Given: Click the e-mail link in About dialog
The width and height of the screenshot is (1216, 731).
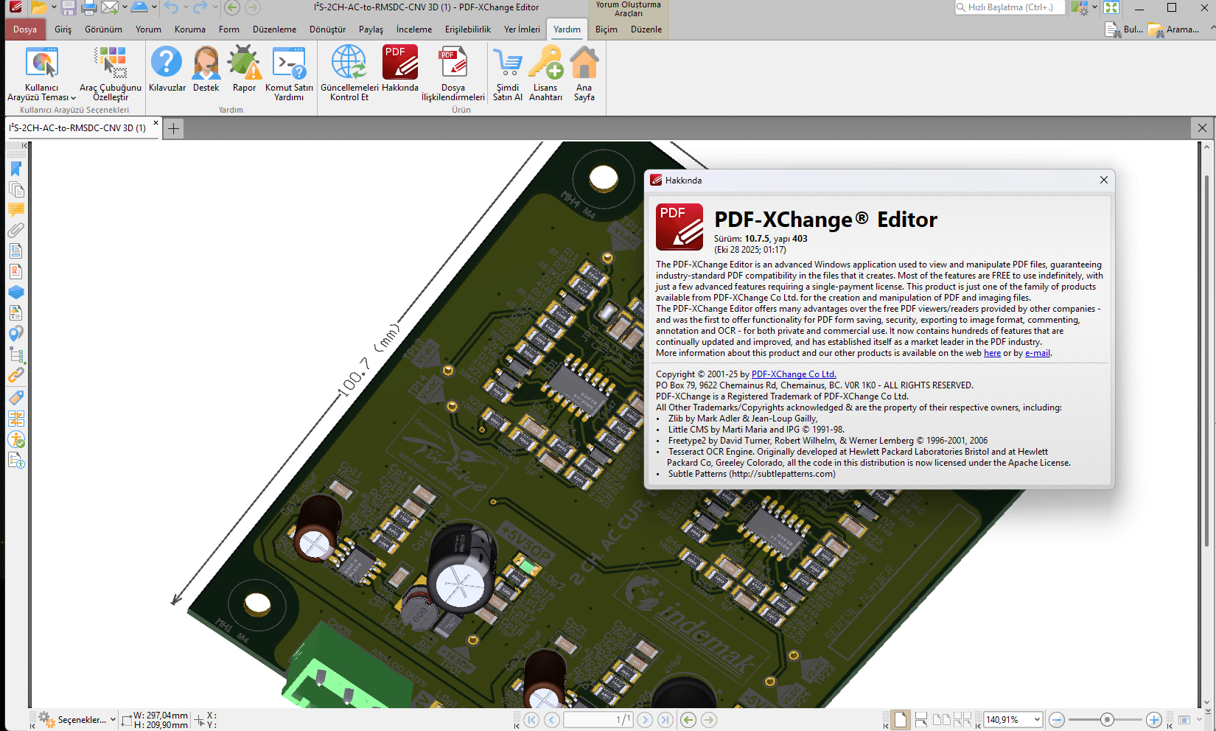Looking at the screenshot, I should coord(1037,353).
